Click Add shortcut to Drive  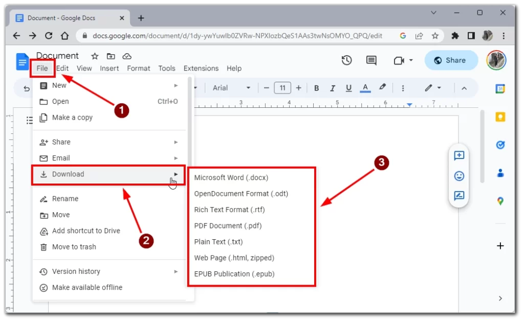pos(110,231)
